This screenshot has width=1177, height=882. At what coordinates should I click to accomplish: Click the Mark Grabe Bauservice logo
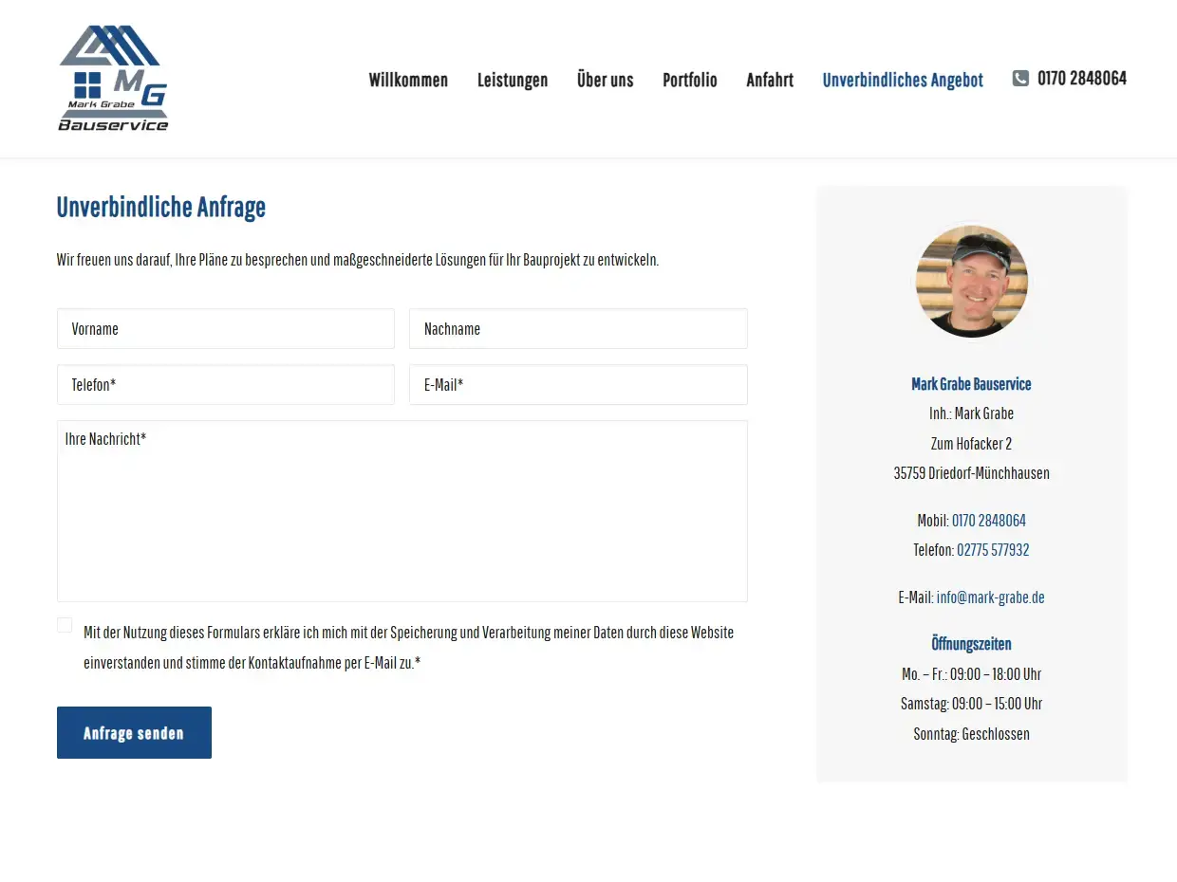(x=113, y=78)
